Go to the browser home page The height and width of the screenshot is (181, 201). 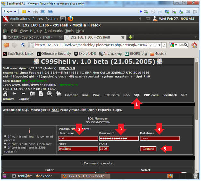[x=194, y=45]
